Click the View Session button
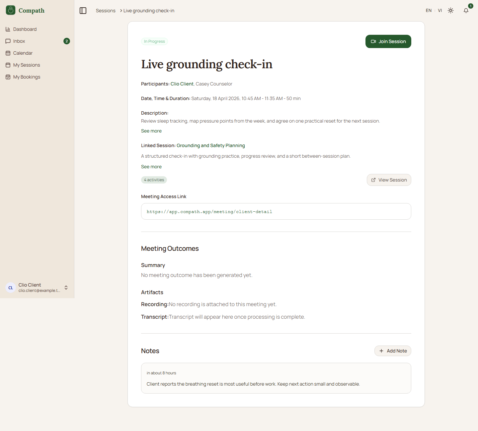The image size is (478, 431). pyautogui.click(x=389, y=180)
